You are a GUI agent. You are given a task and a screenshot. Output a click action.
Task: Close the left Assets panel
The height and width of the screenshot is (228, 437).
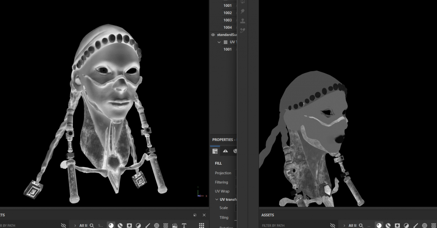coord(204,215)
